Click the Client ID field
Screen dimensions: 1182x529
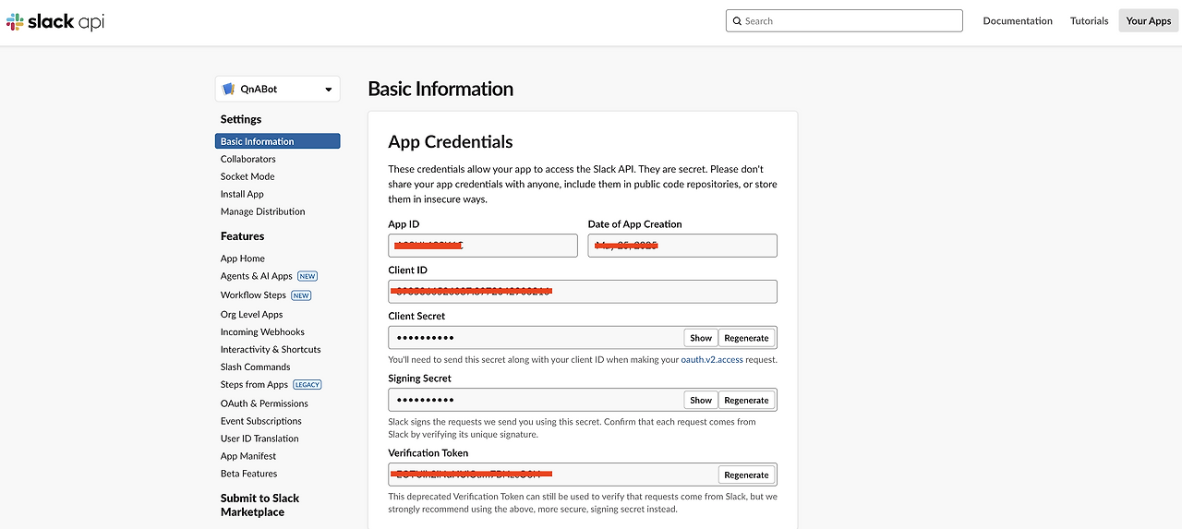coord(583,292)
